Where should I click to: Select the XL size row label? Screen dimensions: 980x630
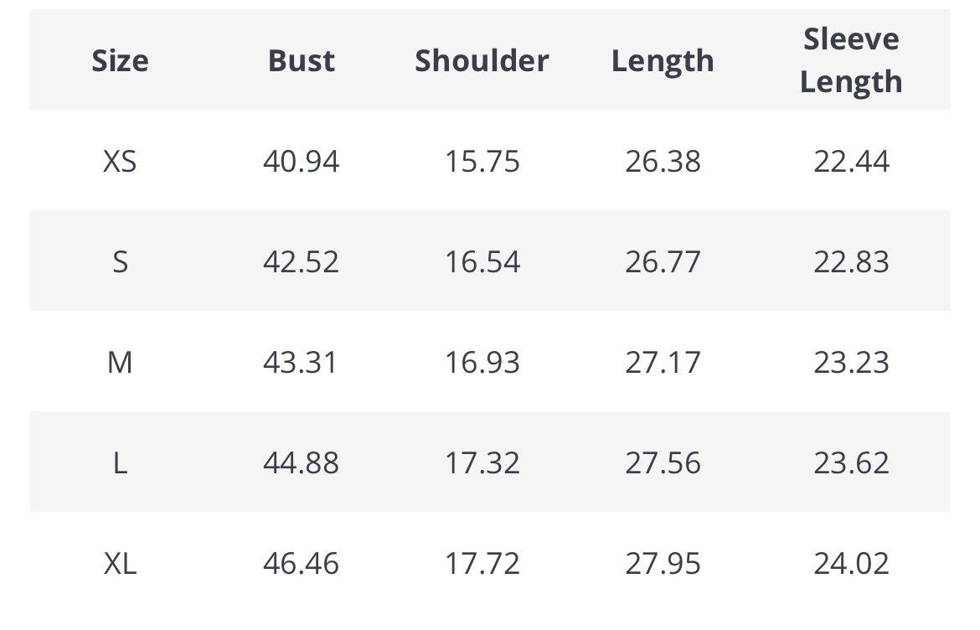[120, 563]
